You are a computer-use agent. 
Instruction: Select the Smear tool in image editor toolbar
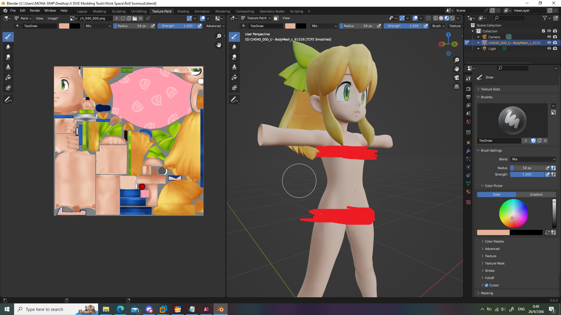(8, 57)
